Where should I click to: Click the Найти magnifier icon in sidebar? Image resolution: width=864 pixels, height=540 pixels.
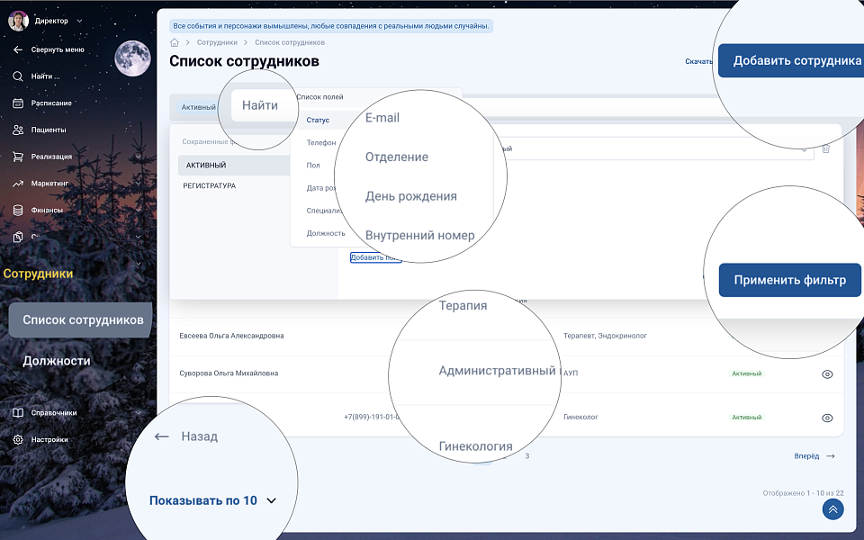point(18,76)
